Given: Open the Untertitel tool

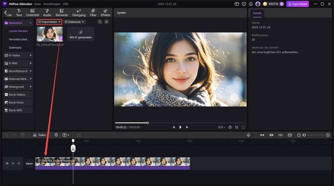Looking at the screenshot, I should pos(33,12).
